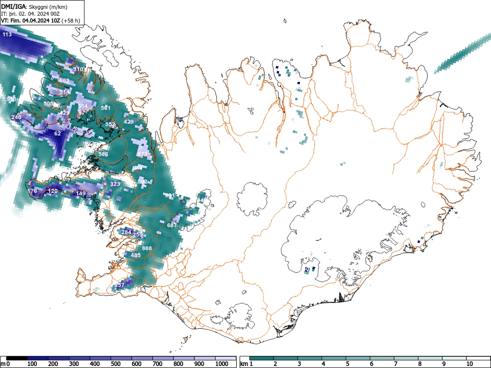Click the 4–5 km legend swatch
The width and height of the screenshot is (491, 368).
[x=334, y=358]
